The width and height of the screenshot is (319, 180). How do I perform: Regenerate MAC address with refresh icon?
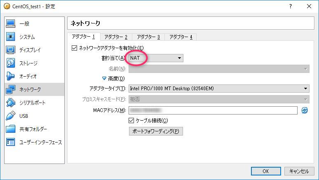click(x=304, y=110)
